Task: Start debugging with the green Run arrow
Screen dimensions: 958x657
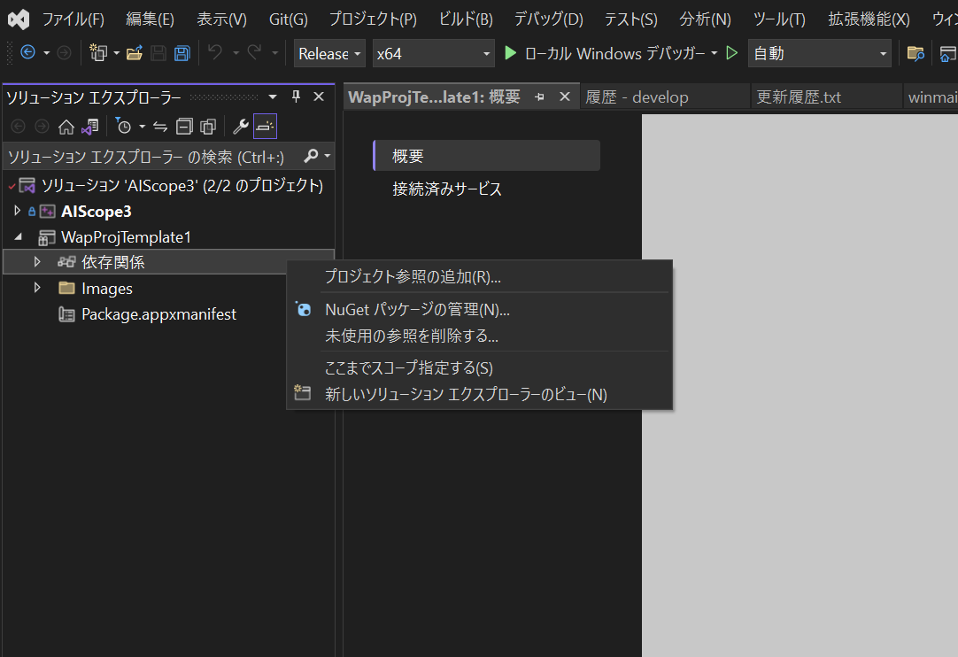Action: coord(510,53)
